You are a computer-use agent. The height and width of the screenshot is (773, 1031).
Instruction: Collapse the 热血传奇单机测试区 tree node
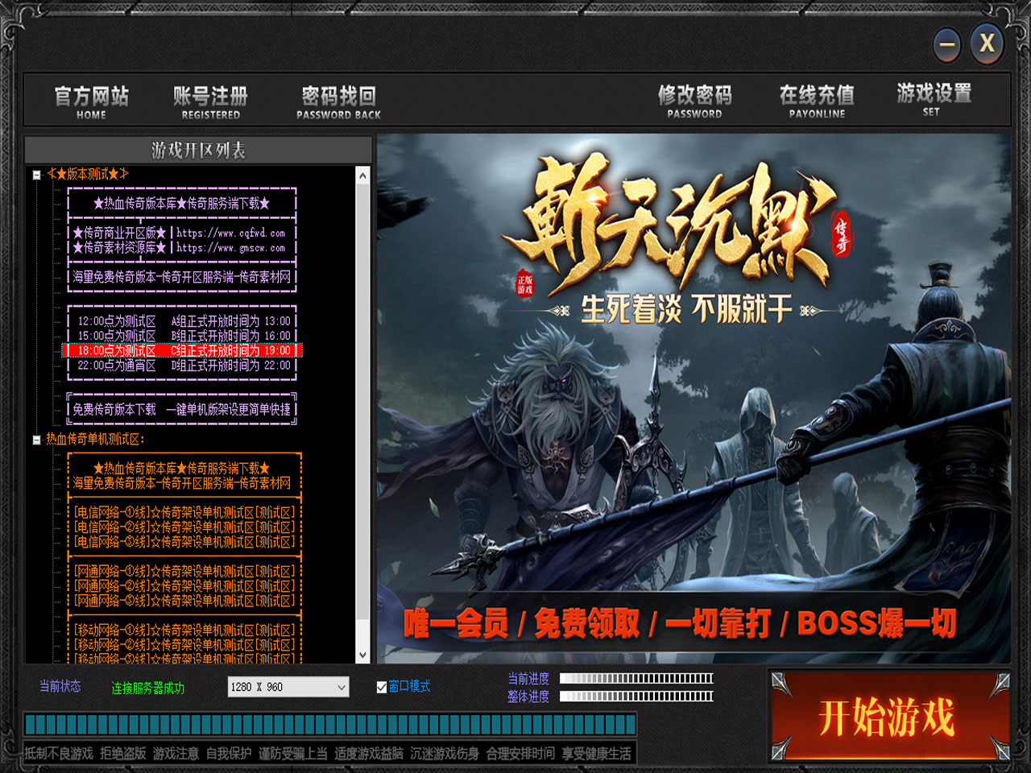(x=36, y=440)
